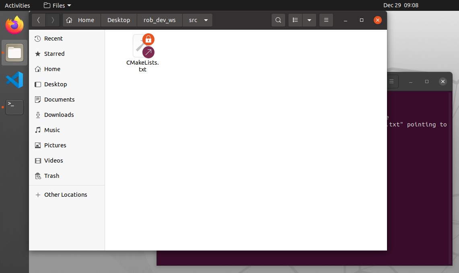Open Other Locations in the sidebar
Screen dimensions: 459x273
coord(67,195)
